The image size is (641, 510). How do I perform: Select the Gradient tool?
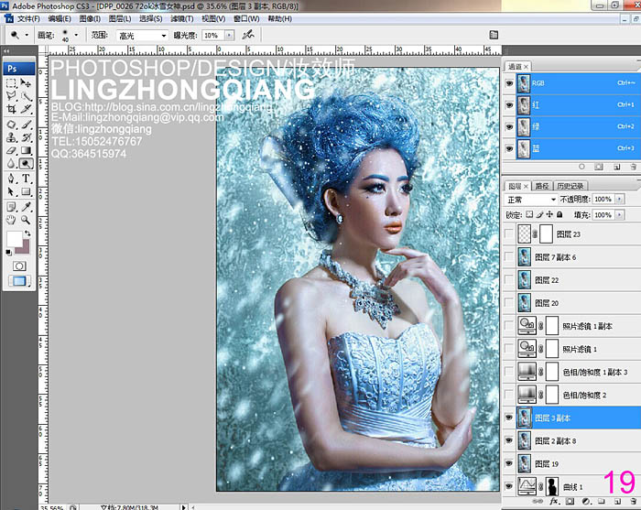click(x=26, y=150)
